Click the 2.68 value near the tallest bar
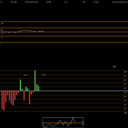The width and height of the screenshot is (128, 128). click(44, 75)
